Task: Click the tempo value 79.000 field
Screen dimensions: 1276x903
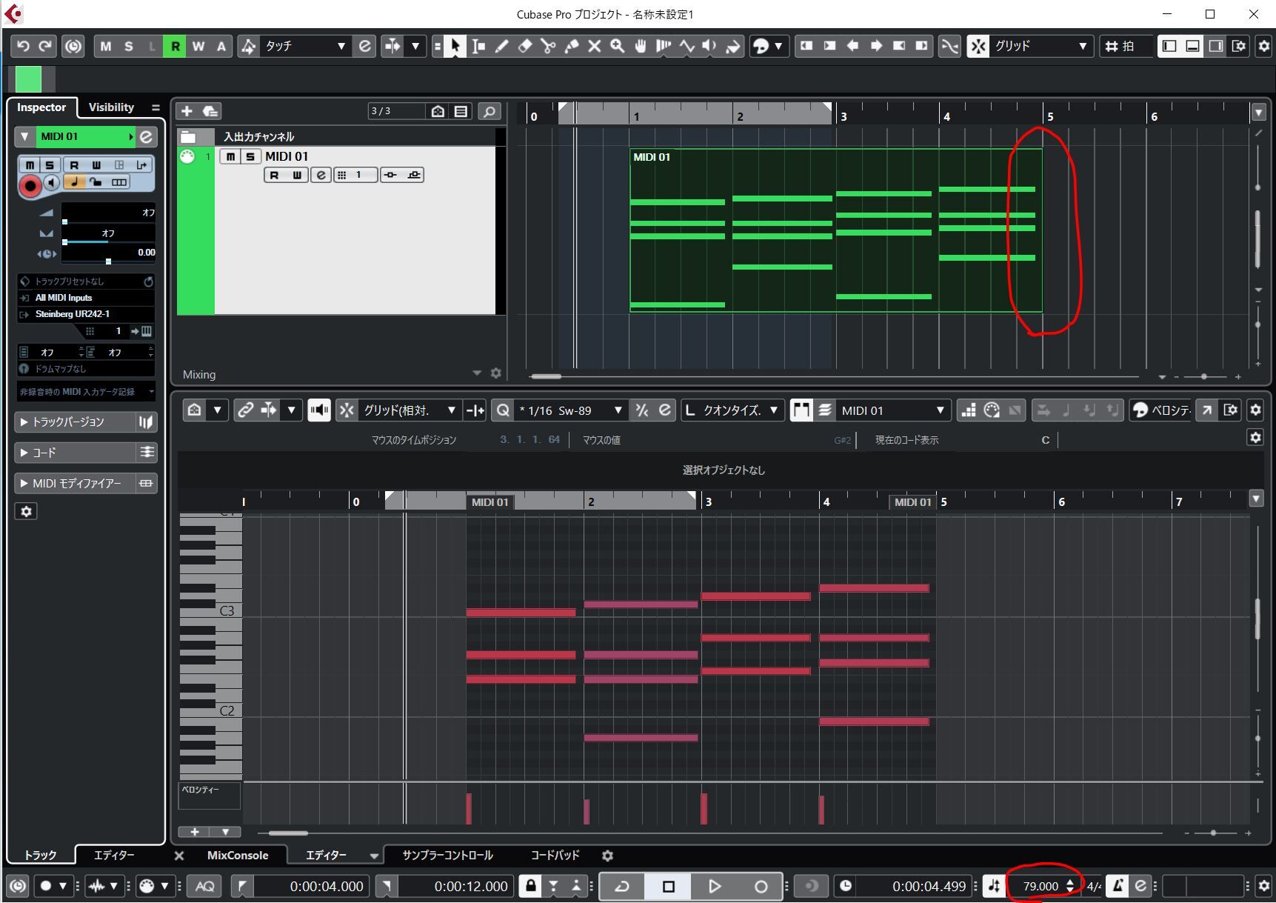Action: click(x=1040, y=886)
